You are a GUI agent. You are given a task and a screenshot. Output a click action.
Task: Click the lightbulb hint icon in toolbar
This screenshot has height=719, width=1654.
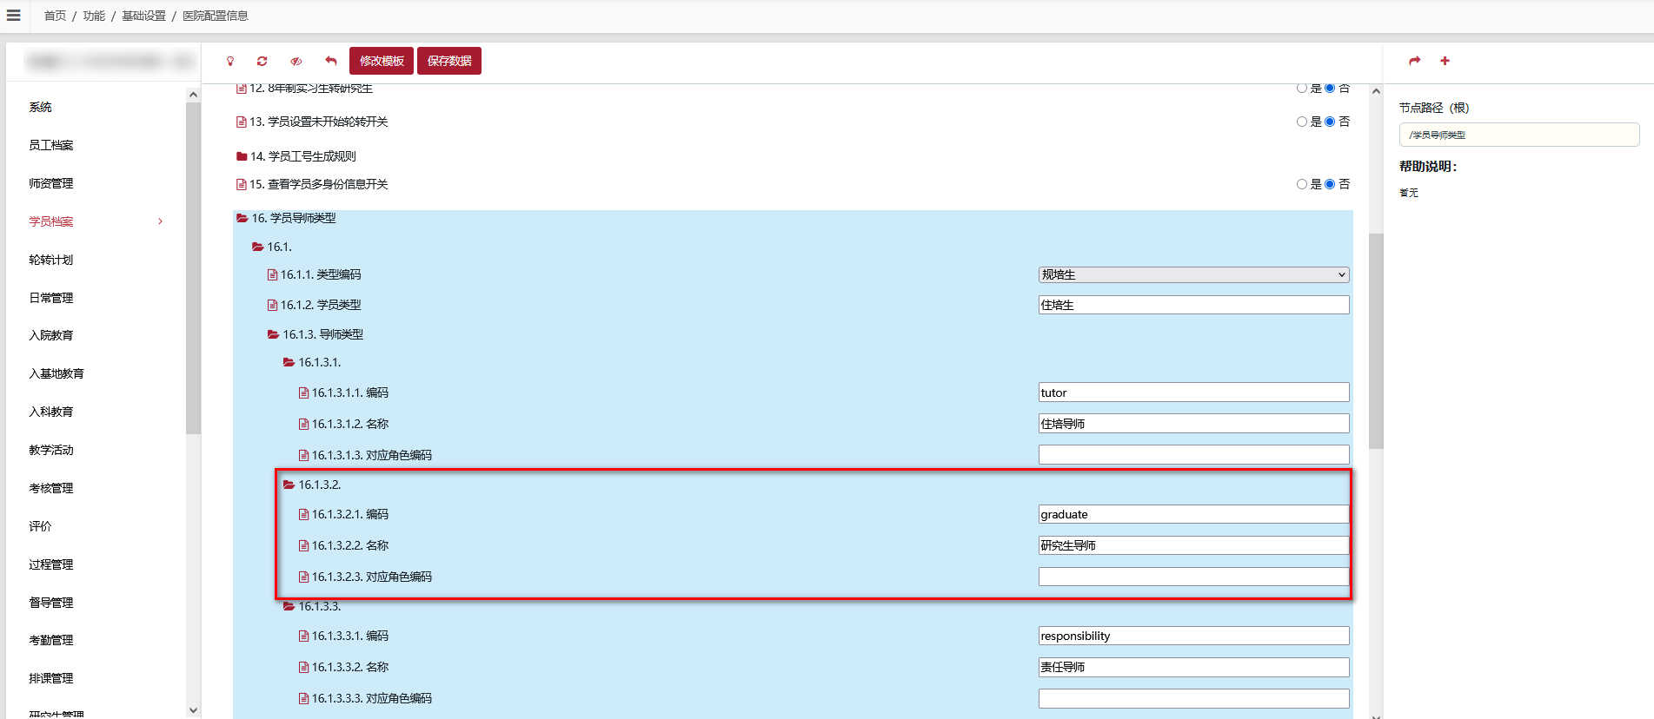(x=230, y=61)
